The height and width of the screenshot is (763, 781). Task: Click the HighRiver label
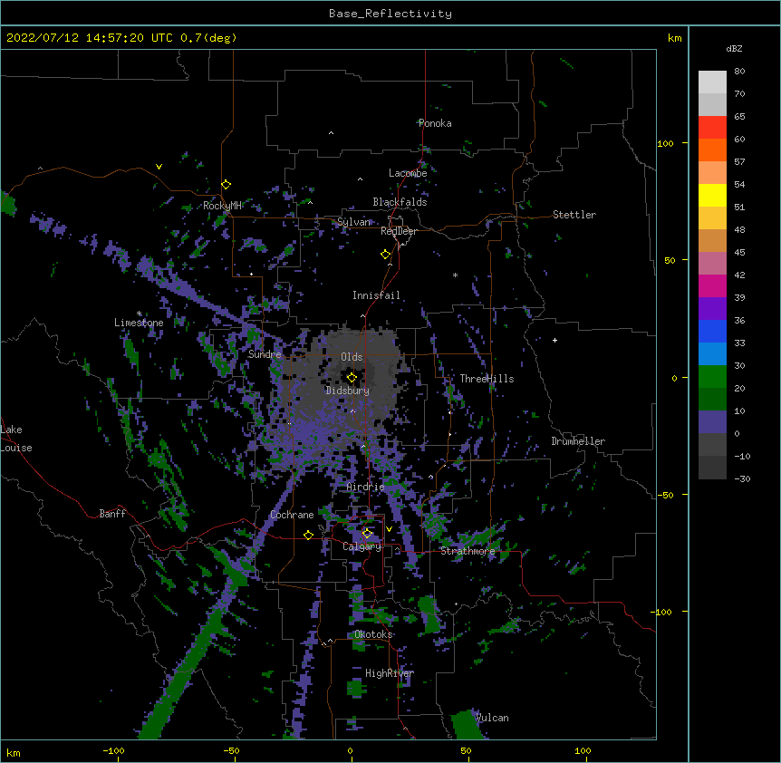pyautogui.click(x=390, y=673)
